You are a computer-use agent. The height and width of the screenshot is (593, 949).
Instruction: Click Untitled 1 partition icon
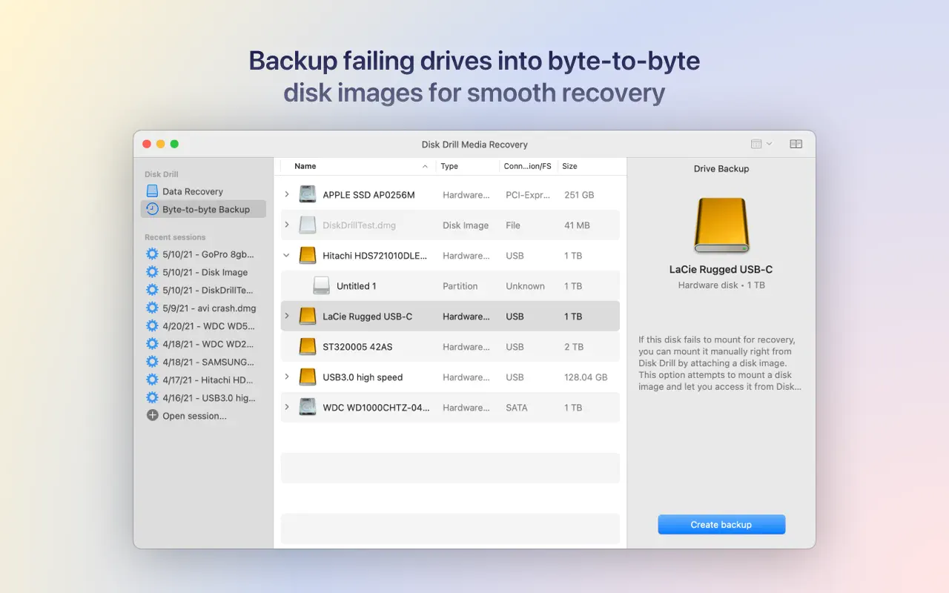(321, 286)
